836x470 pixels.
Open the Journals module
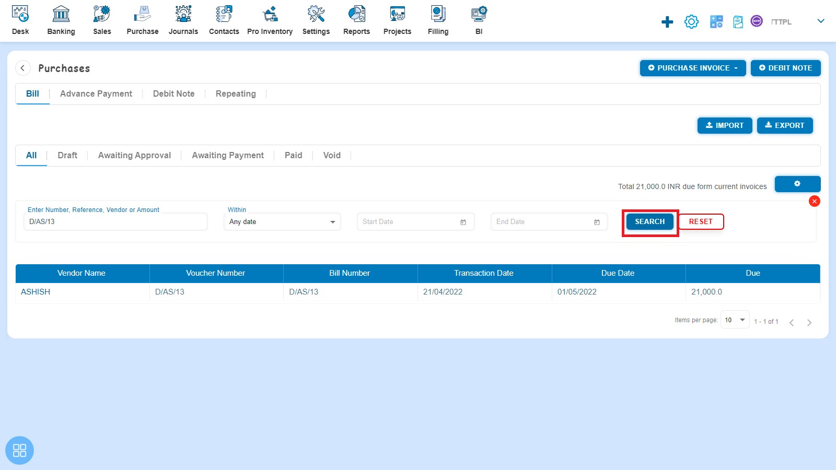coord(183,20)
